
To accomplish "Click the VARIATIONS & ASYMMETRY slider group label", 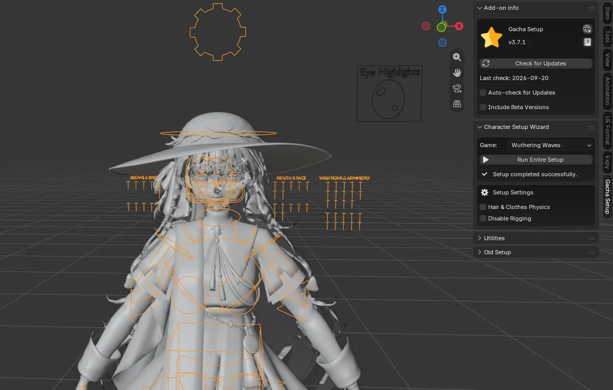I will 344,178.
